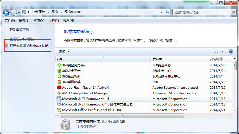Sort by 名称 column header
This screenshot has width=239, height=134.
pos(103,59)
